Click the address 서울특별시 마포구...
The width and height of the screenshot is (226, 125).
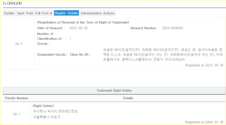(48, 117)
